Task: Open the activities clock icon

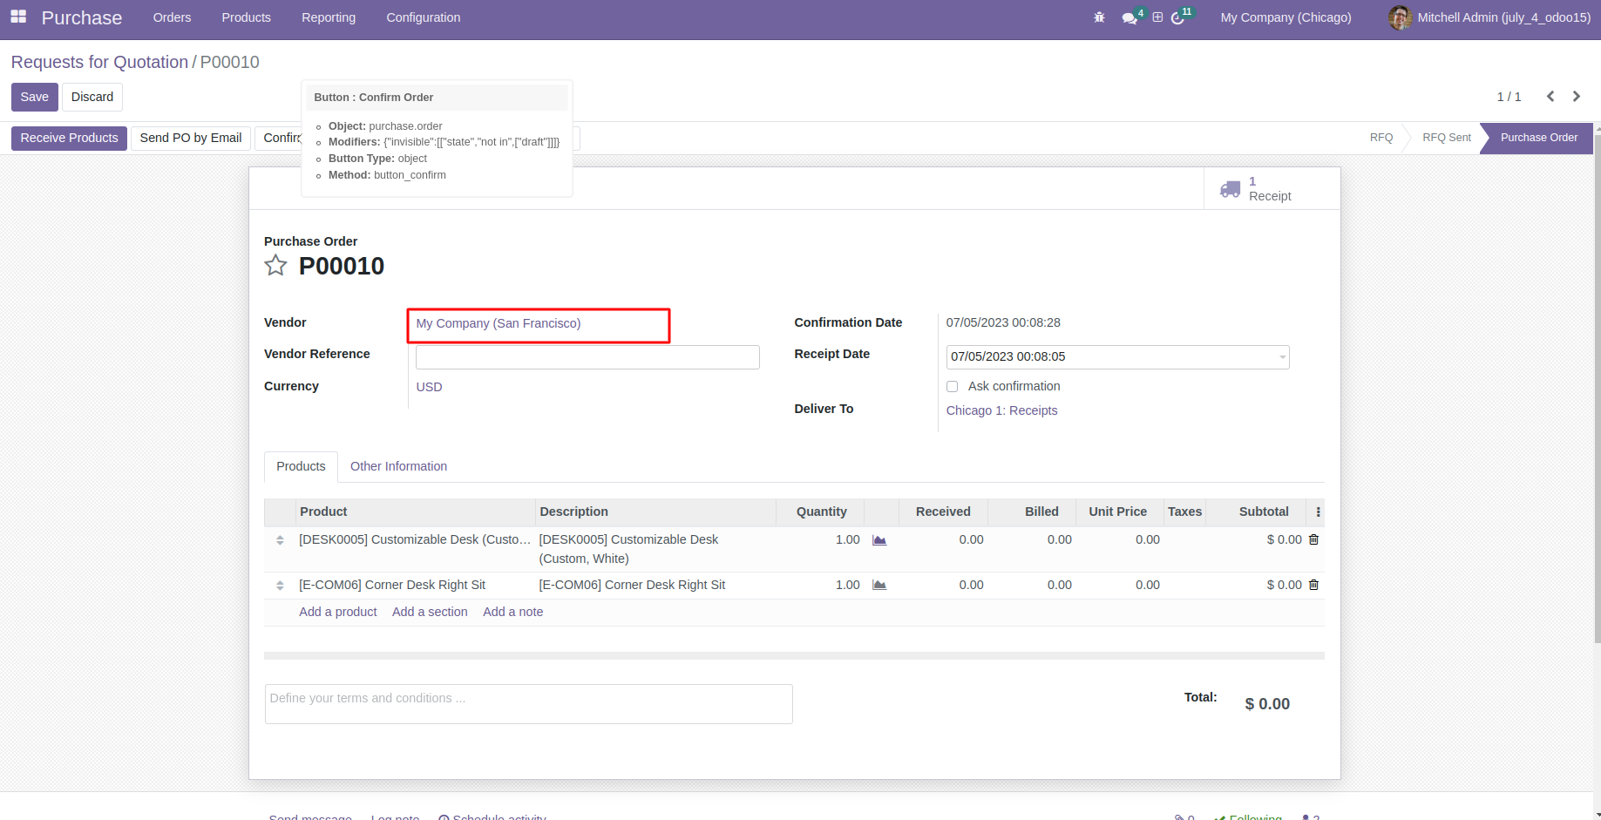Action: coord(1178,18)
